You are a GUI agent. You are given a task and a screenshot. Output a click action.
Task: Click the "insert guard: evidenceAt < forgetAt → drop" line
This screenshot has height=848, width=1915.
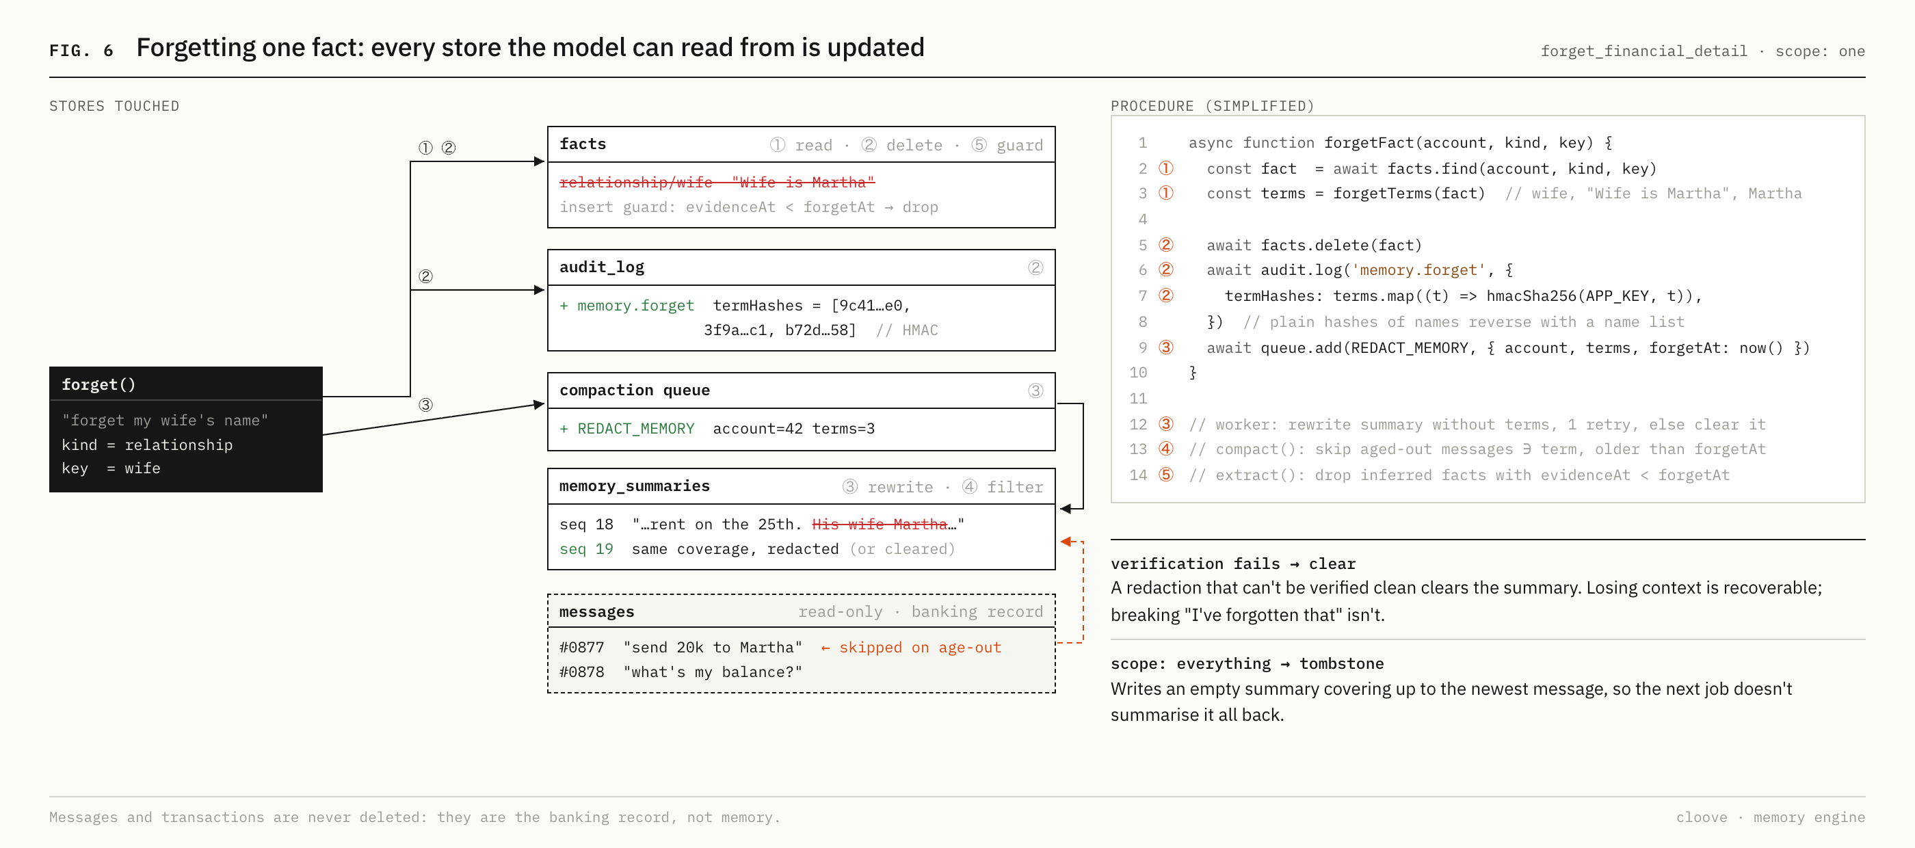tap(749, 207)
